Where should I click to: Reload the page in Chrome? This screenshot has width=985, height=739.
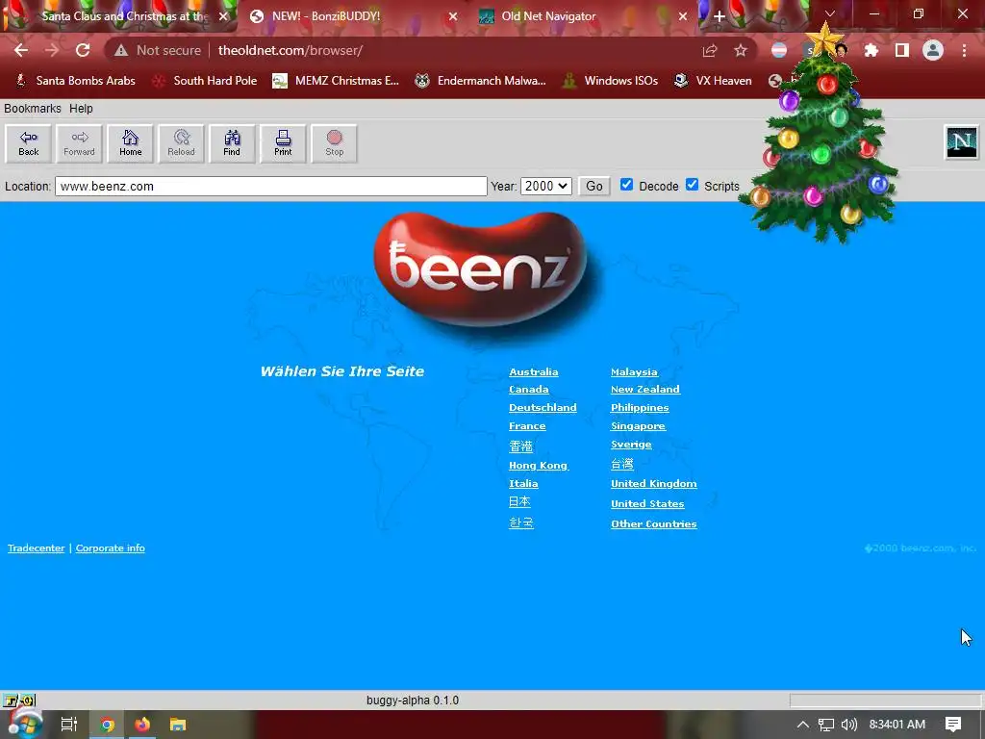pos(83,50)
